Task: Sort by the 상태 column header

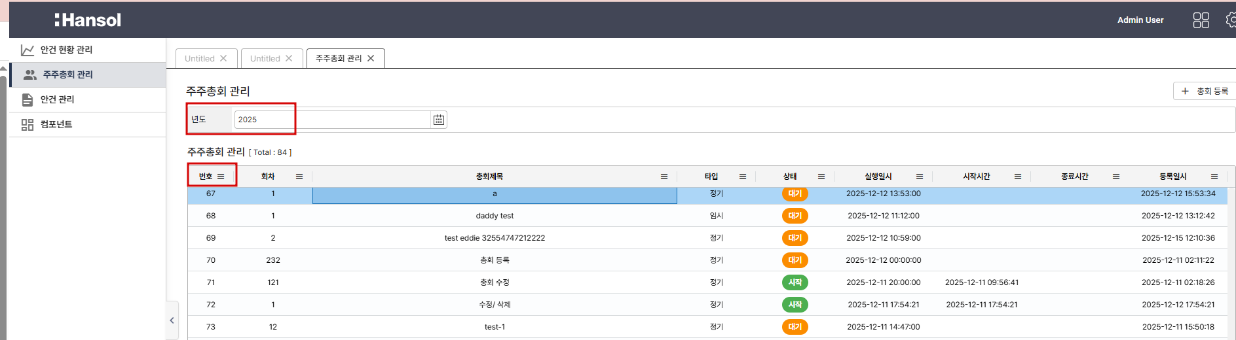Action: (x=790, y=177)
